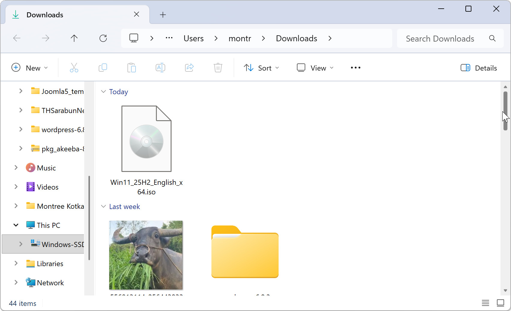Screen dimensions: 511x311
Task: Expand the This PC tree item
Action: pyautogui.click(x=16, y=225)
